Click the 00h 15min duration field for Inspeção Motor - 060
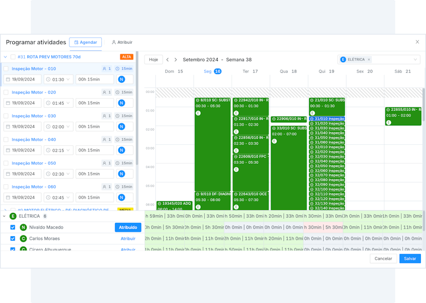This screenshot has height=303, width=426. pos(95,197)
